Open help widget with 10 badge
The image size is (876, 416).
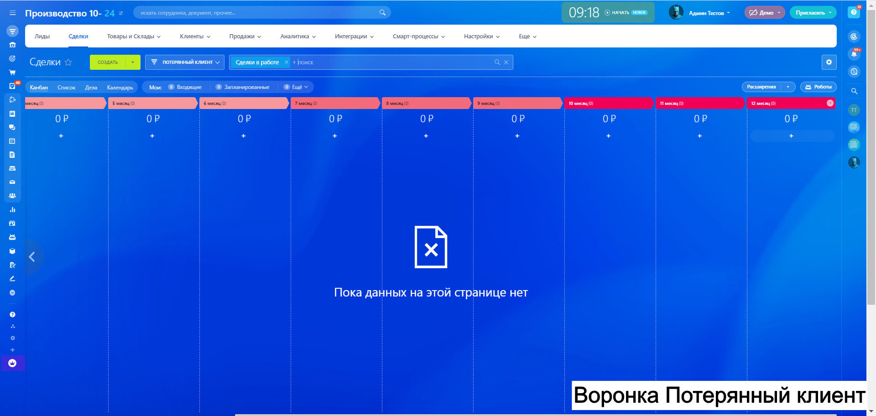point(854,12)
